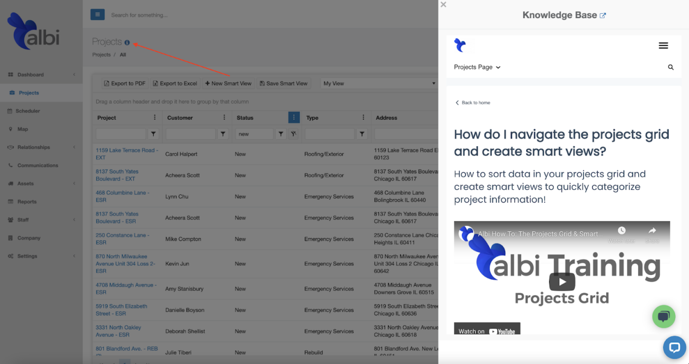The width and height of the screenshot is (689, 364).
Task: Click the Type column filter icon
Action: point(362,134)
